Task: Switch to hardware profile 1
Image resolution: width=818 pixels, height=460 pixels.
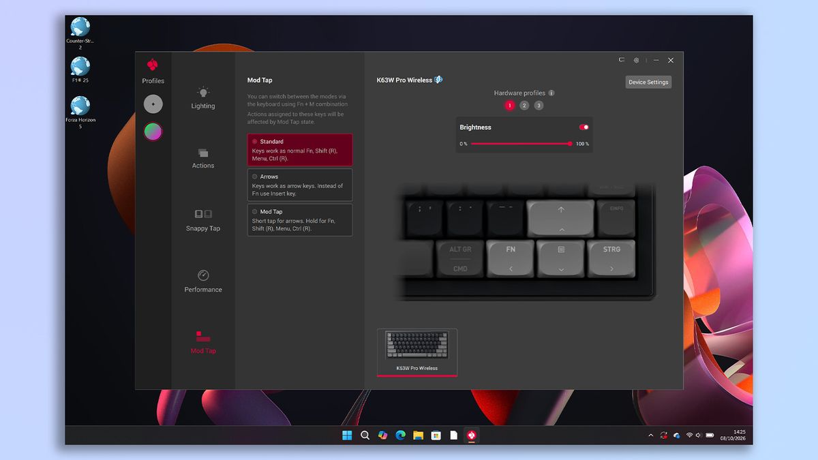Action: [509, 106]
